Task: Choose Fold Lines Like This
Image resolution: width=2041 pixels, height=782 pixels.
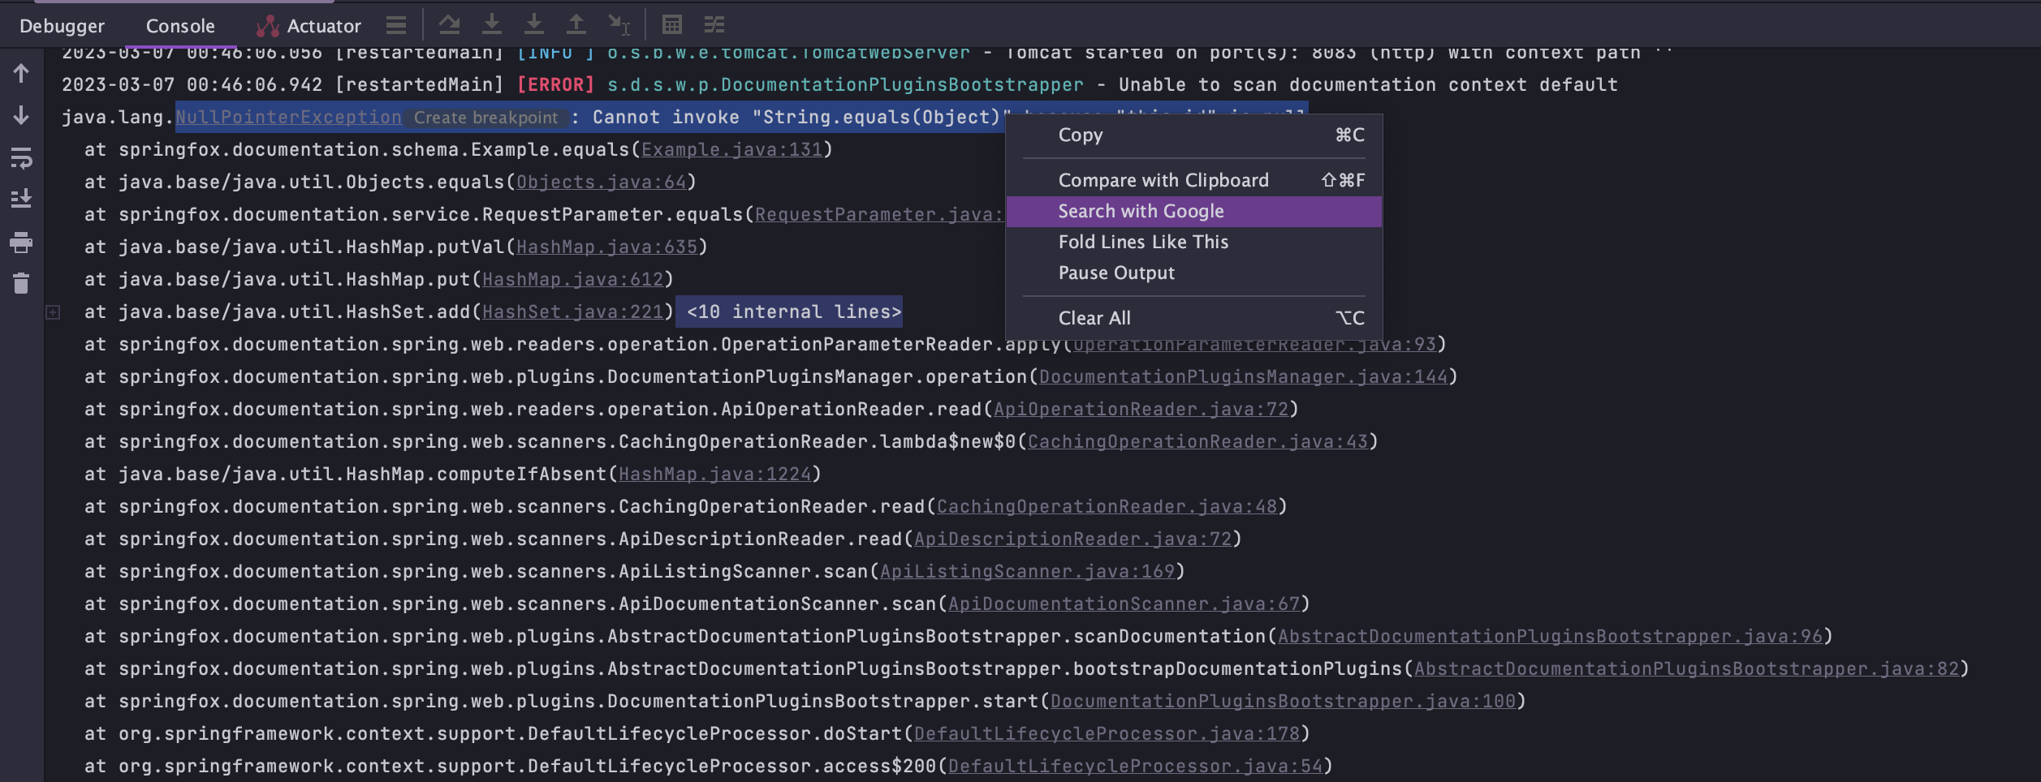Action: pyautogui.click(x=1194, y=242)
